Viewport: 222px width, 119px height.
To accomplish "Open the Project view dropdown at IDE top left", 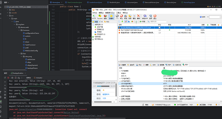I will point(6,2).
